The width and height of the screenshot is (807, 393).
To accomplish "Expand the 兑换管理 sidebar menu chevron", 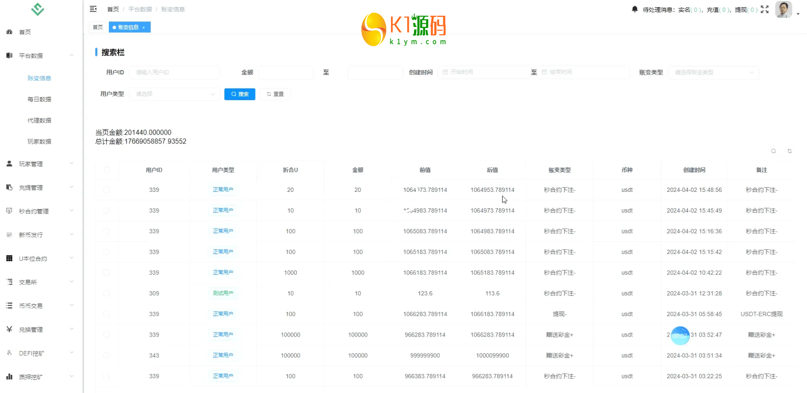I will click(71, 329).
